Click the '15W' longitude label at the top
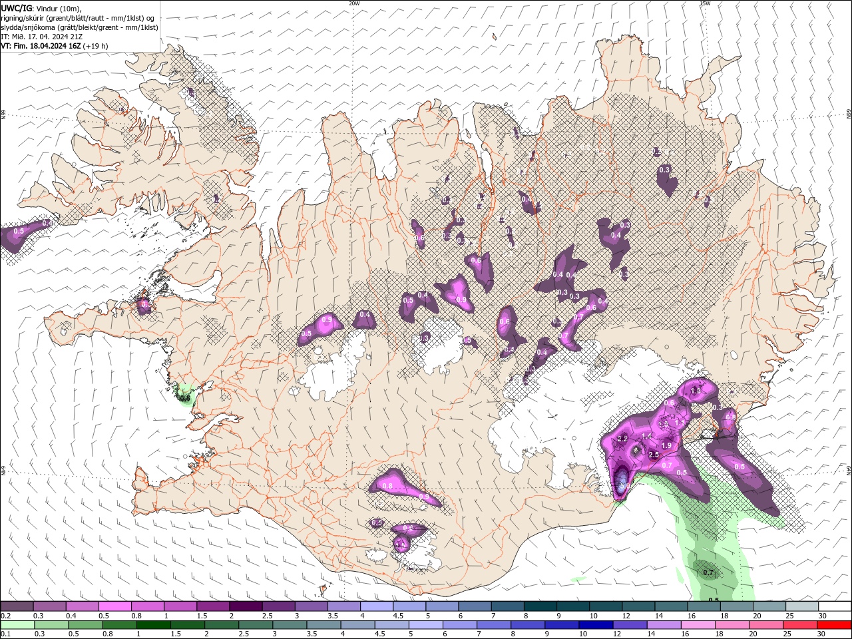 pos(705,3)
